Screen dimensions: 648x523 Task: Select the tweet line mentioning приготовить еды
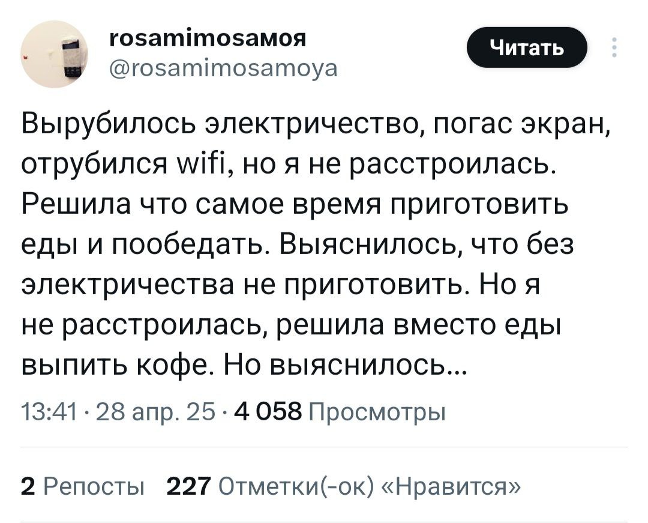click(295, 204)
